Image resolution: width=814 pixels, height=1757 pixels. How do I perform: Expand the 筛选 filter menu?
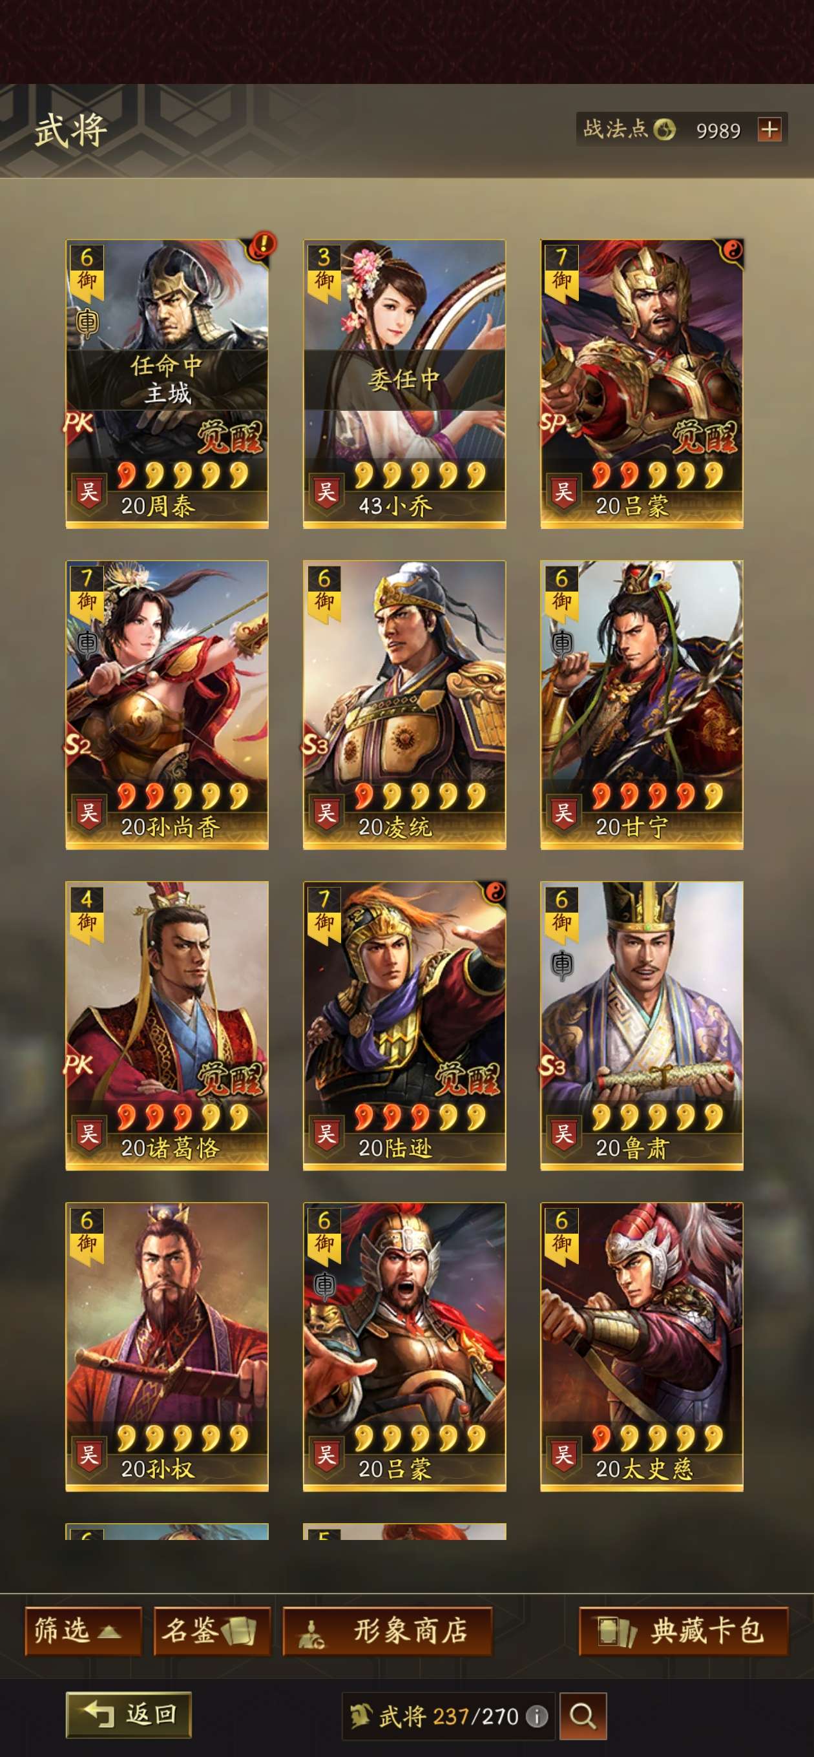(83, 1631)
